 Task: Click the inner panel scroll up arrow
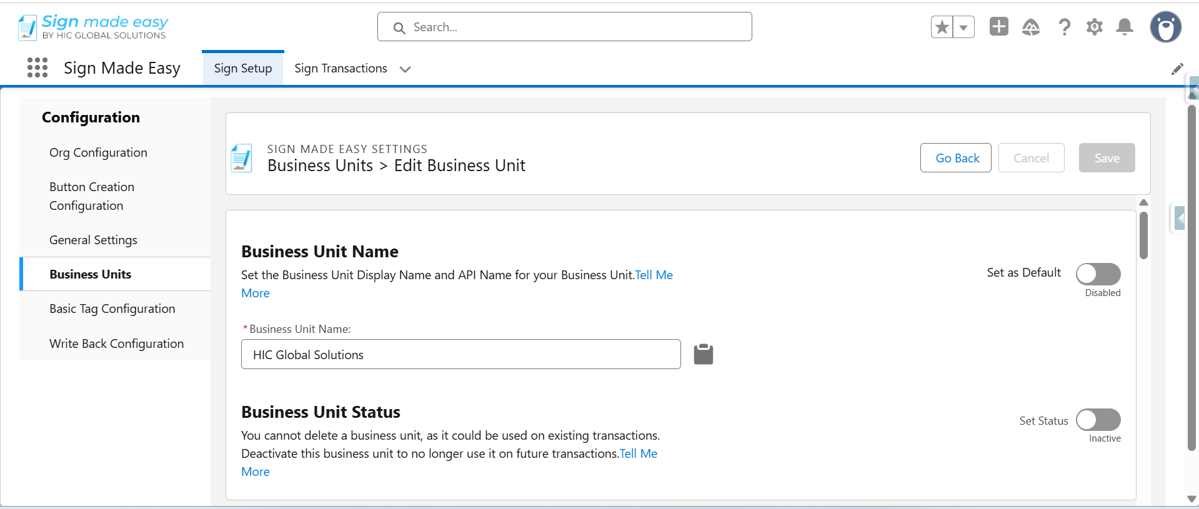click(1143, 202)
